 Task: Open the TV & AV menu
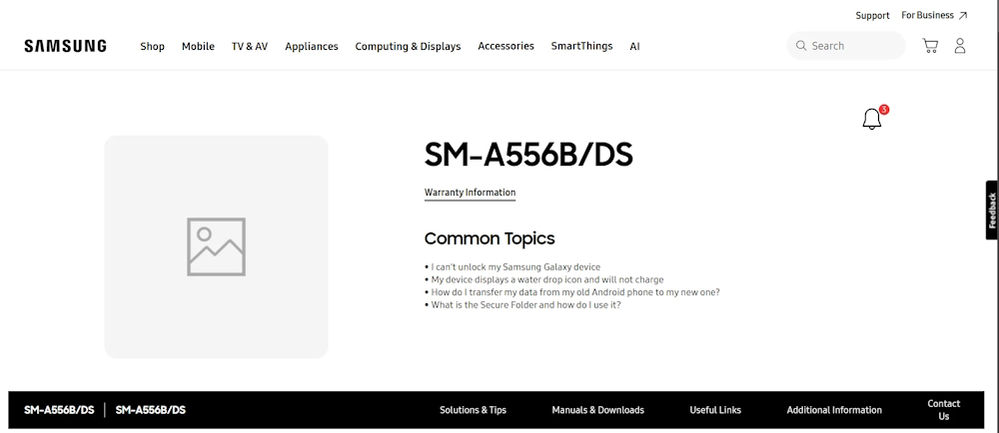click(250, 47)
